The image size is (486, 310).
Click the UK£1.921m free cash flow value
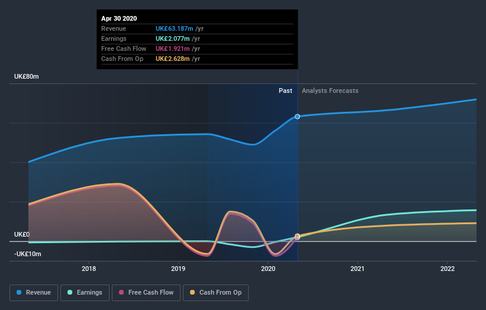(x=173, y=49)
